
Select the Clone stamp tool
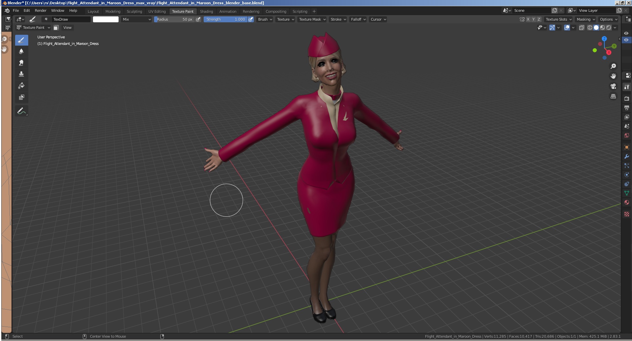coord(21,74)
